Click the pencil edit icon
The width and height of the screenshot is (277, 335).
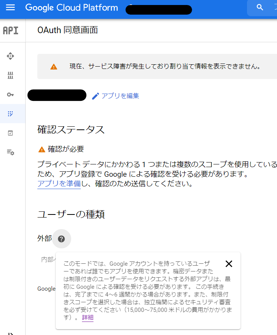95,96
